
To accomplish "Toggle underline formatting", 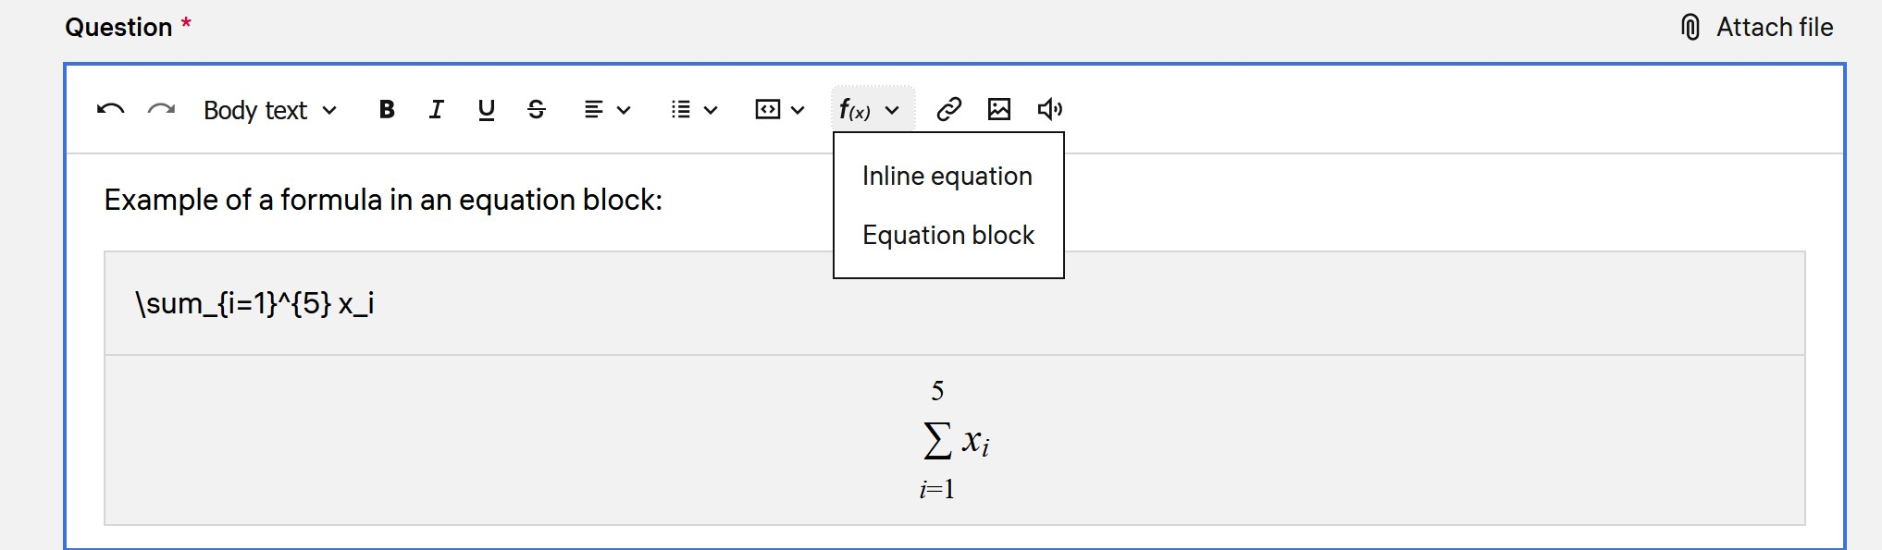I will coord(486,109).
